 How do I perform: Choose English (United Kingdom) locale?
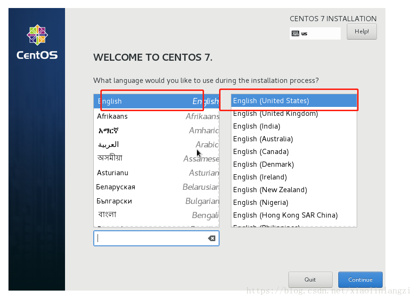pyautogui.click(x=294, y=114)
